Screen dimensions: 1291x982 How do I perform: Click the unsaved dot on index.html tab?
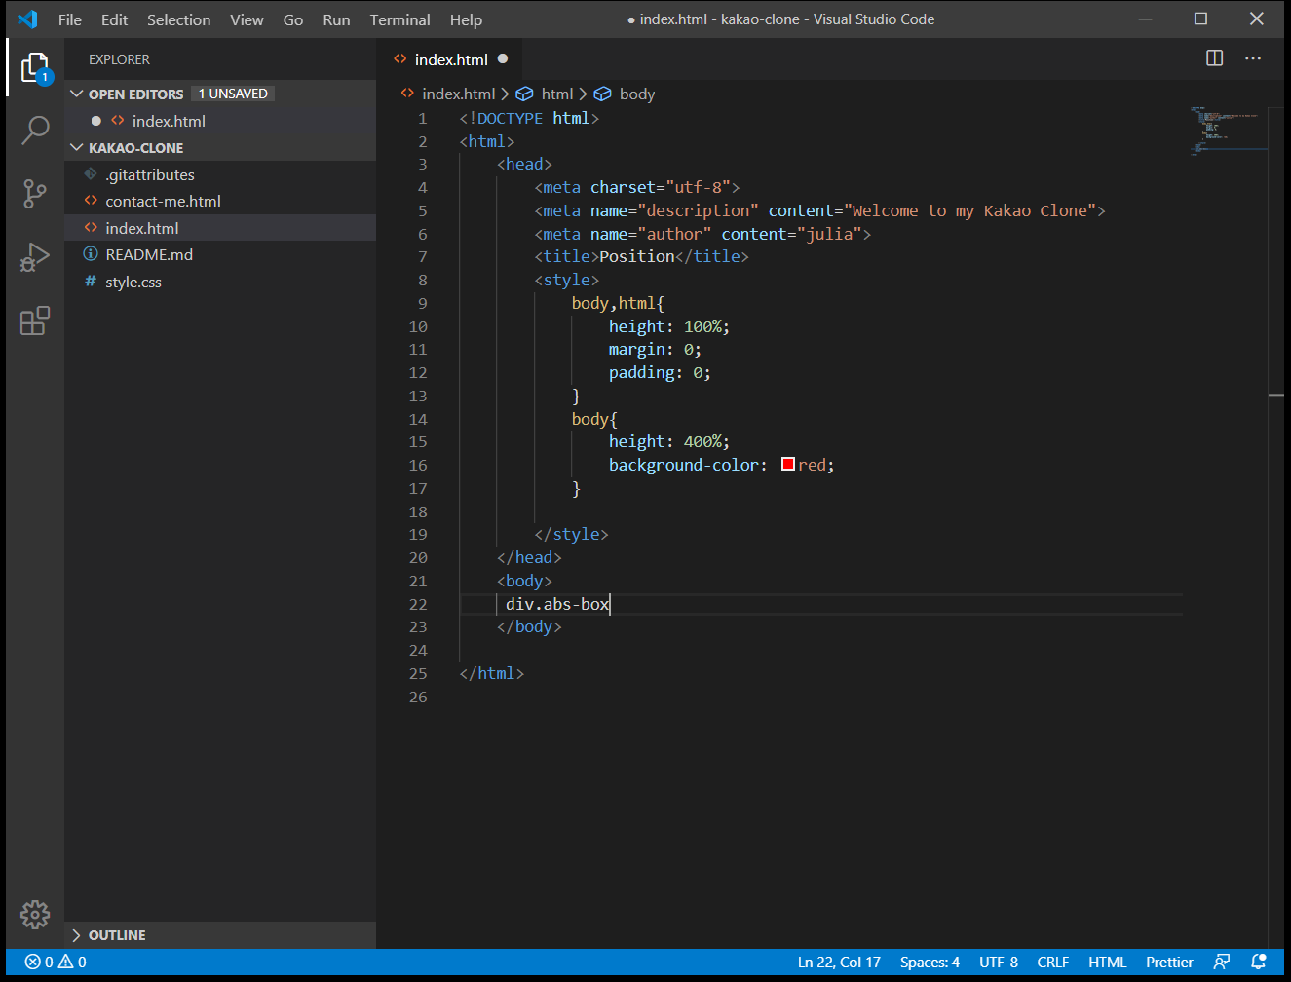pos(503,58)
